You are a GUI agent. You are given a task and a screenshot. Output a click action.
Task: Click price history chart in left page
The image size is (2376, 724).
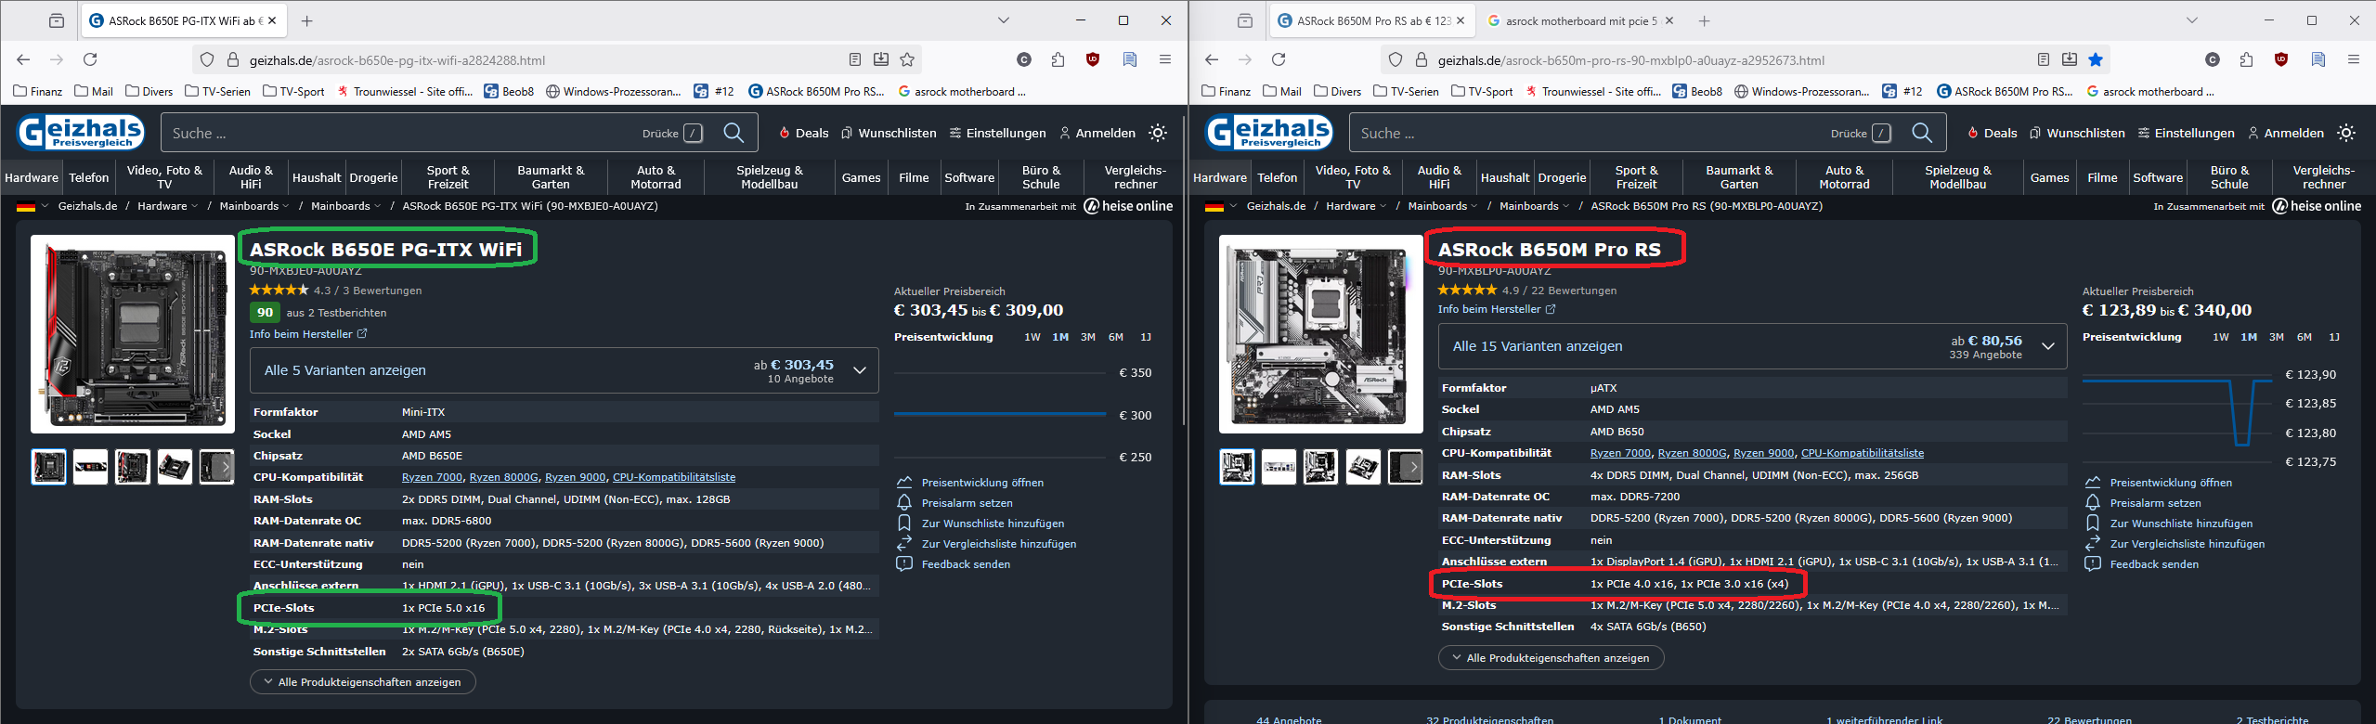coord(1000,413)
